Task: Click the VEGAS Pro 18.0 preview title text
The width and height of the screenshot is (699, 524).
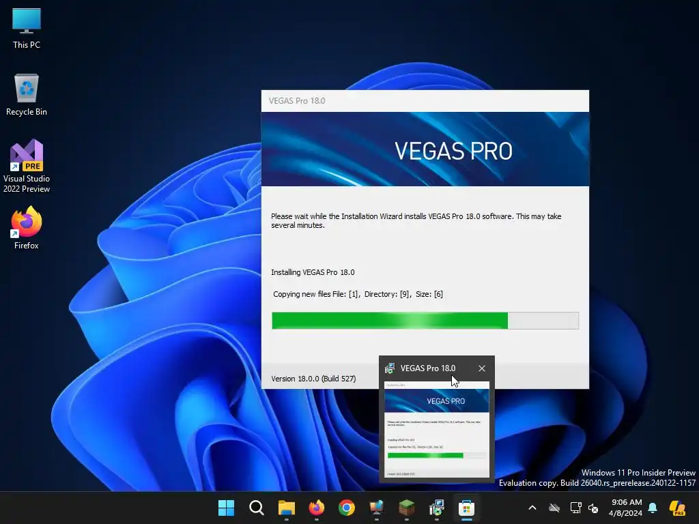Action: (428, 368)
